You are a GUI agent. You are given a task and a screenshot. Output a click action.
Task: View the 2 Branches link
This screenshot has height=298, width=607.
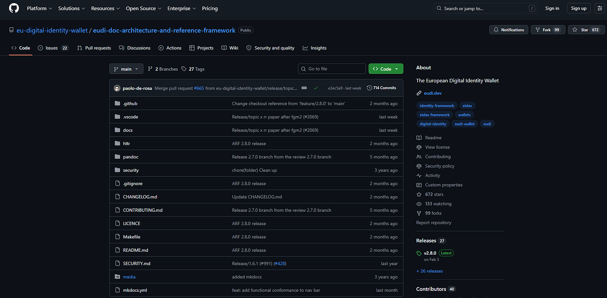[x=163, y=69]
